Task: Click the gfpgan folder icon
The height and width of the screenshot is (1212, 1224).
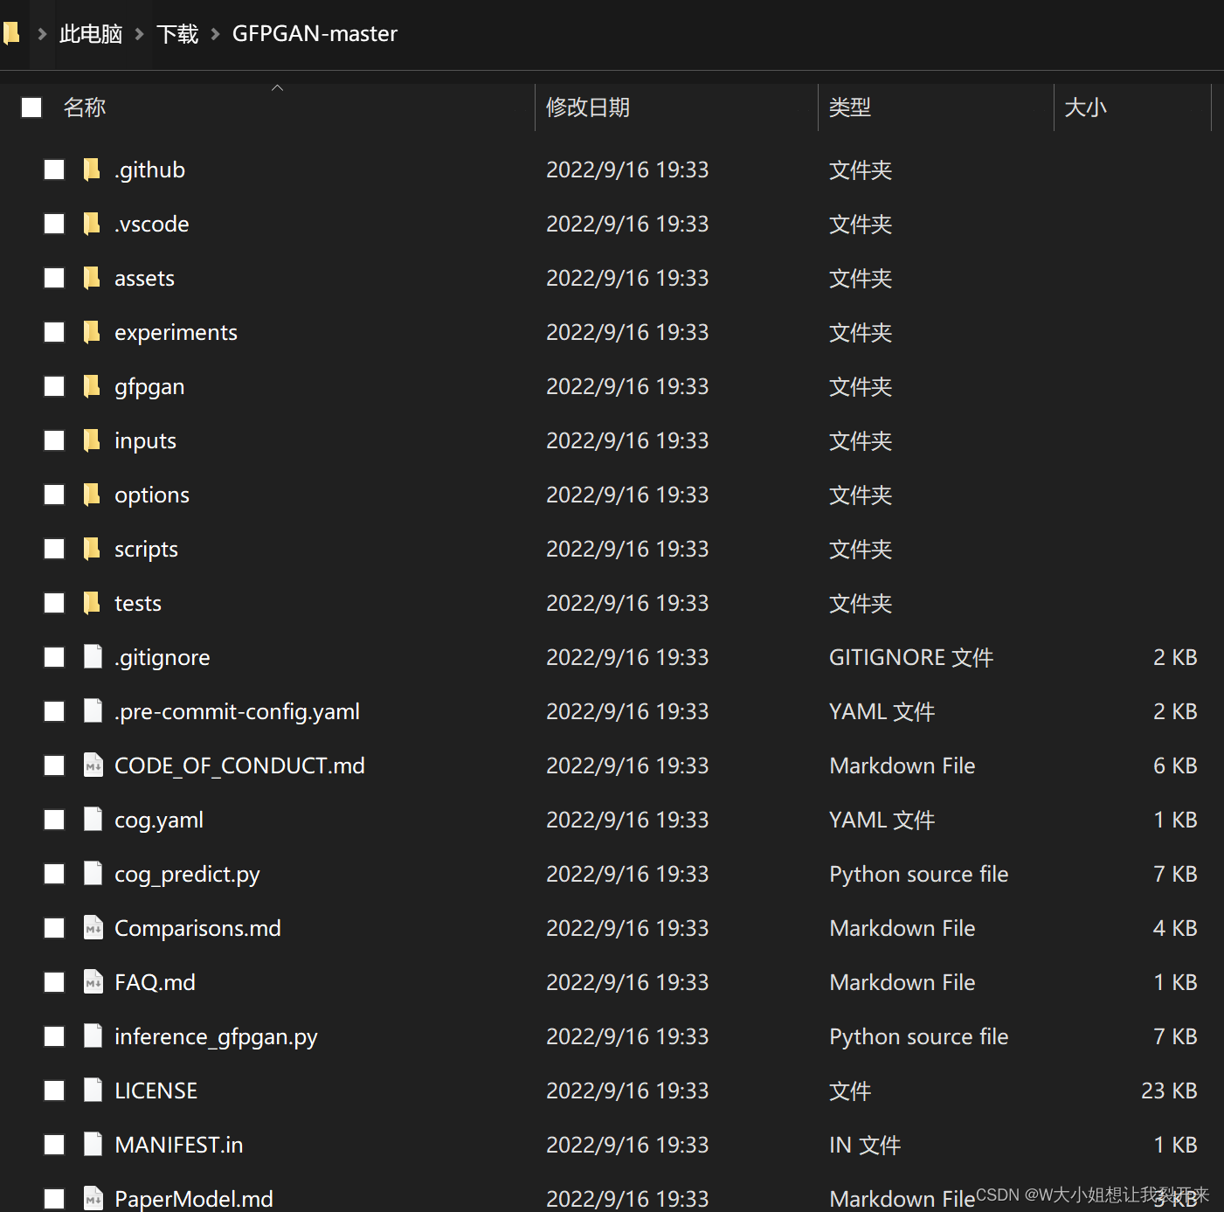Action: coord(92,386)
